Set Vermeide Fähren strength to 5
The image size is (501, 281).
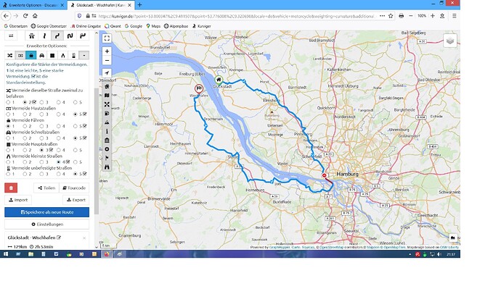(x=76, y=126)
